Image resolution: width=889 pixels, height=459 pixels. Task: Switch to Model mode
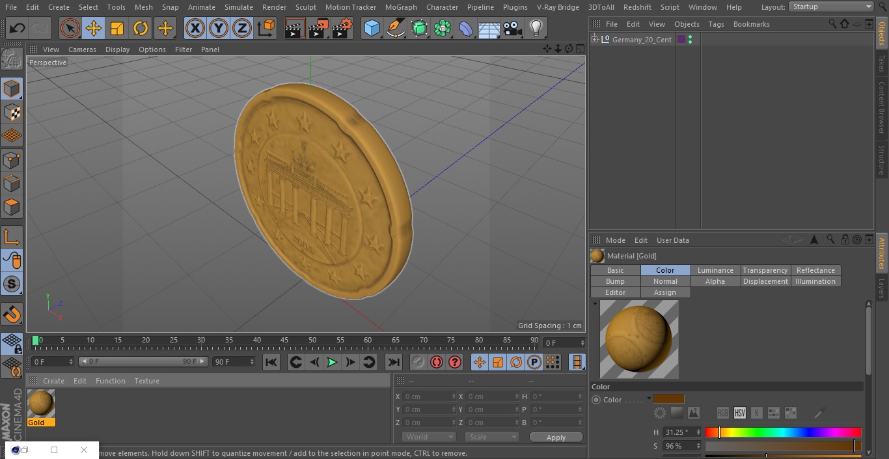coord(12,89)
